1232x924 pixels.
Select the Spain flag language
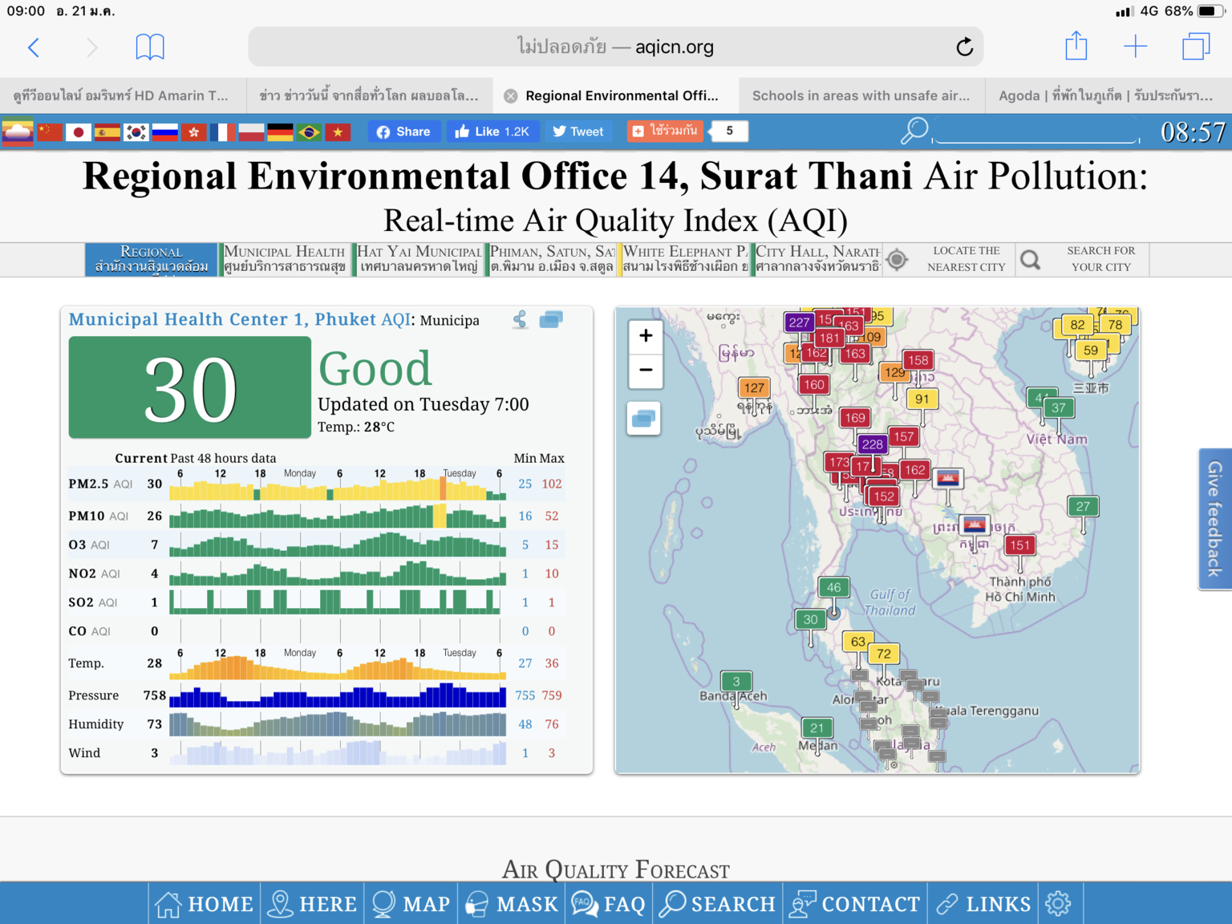(107, 132)
